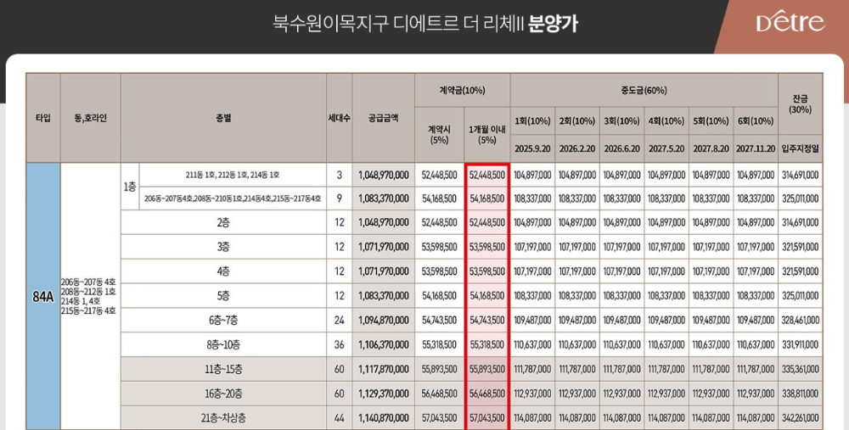This screenshot has width=849, height=430.
Task: Click supply price 1,117,870,000
Action: pos(384,369)
